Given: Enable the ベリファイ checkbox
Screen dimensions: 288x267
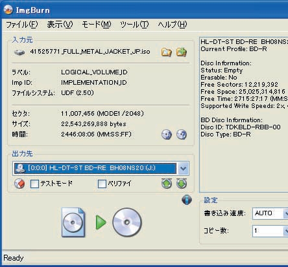Looking at the screenshot, I should [x=102, y=184].
